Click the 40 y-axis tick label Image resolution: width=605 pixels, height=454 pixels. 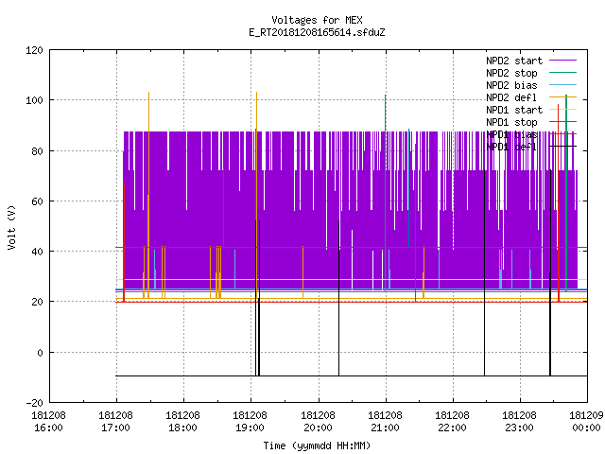pos(37,252)
